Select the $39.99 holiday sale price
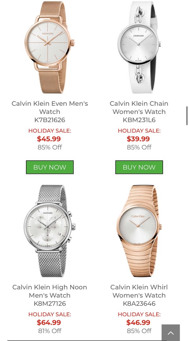This screenshot has height=341, width=189. (138, 139)
